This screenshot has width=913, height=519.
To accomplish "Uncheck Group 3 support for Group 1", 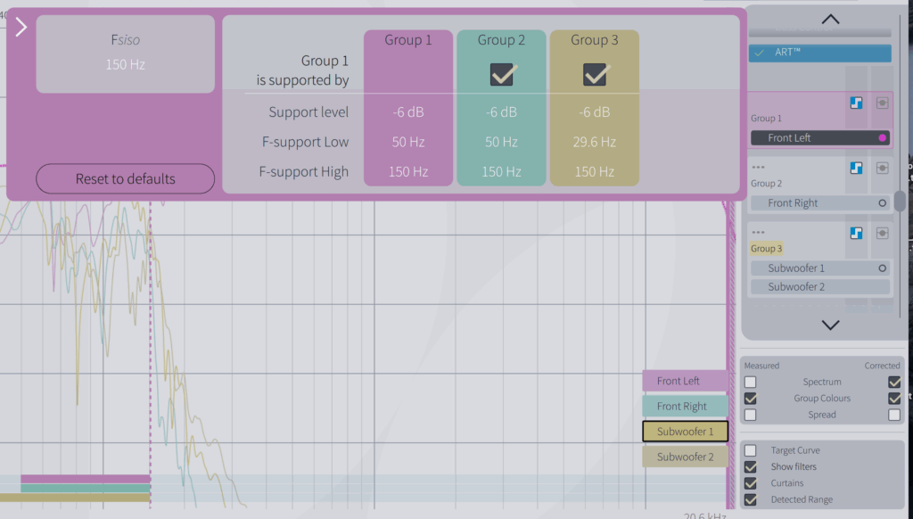I will (x=595, y=75).
